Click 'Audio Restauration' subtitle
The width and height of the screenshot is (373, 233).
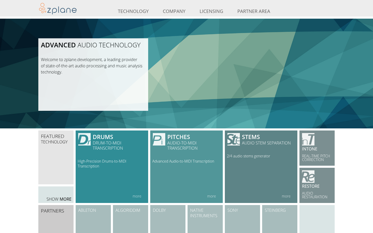click(315, 195)
